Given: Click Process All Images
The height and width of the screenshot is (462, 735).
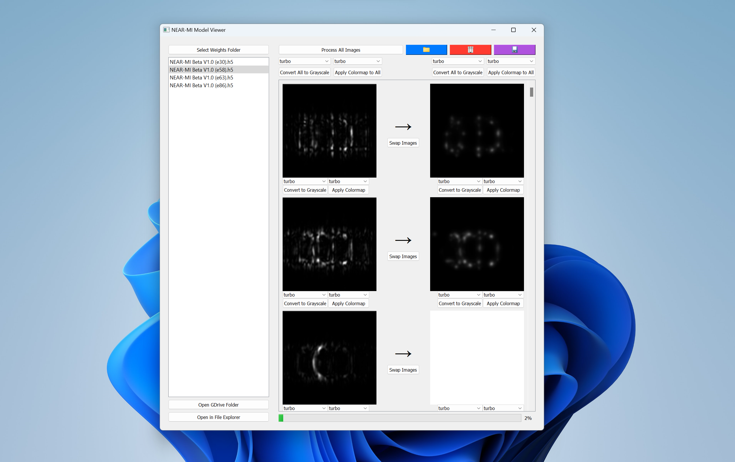Looking at the screenshot, I should click(341, 49).
